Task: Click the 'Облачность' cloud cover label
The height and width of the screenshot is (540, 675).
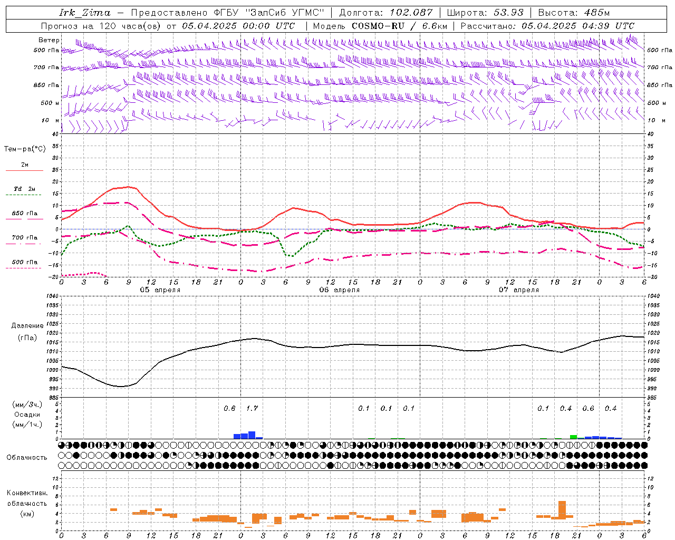Action: click(x=27, y=458)
